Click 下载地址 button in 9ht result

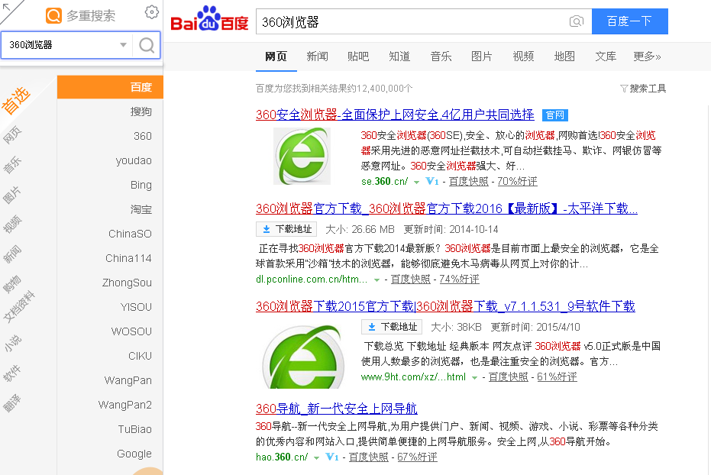[392, 327]
